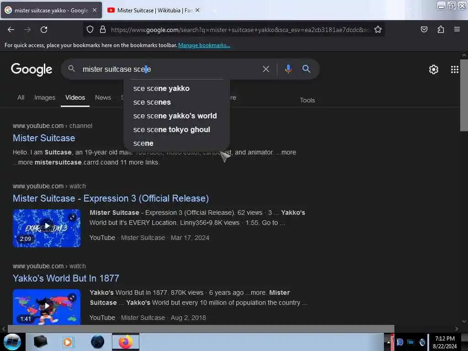Open the black box taskbar icon
The width and height of the screenshot is (468, 351).
click(x=40, y=342)
